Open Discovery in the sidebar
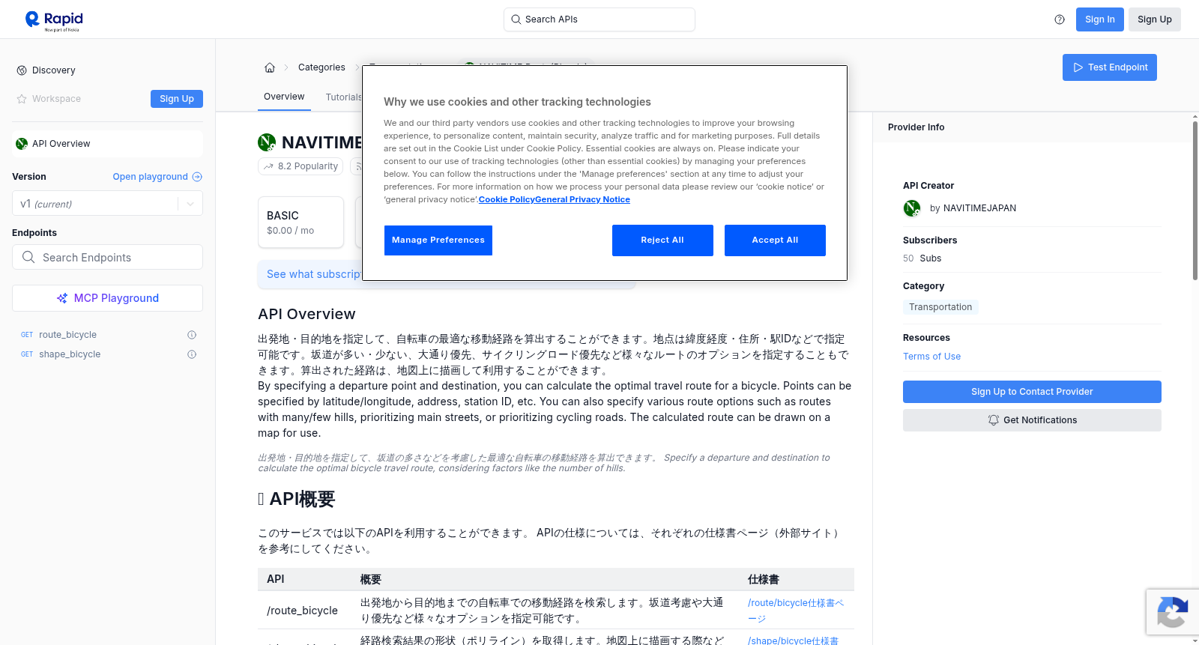The height and width of the screenshot is (645, 1199). pyautogui.click(x=46, y=70)
